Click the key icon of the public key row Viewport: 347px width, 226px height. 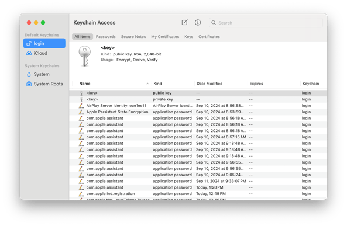[81, 93]
